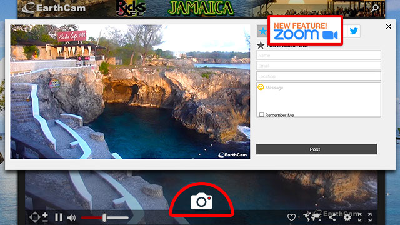Mute the speaker volume icon
This screenshot has width=400, height=225.
pyautogui.click(x=71, y=217)
